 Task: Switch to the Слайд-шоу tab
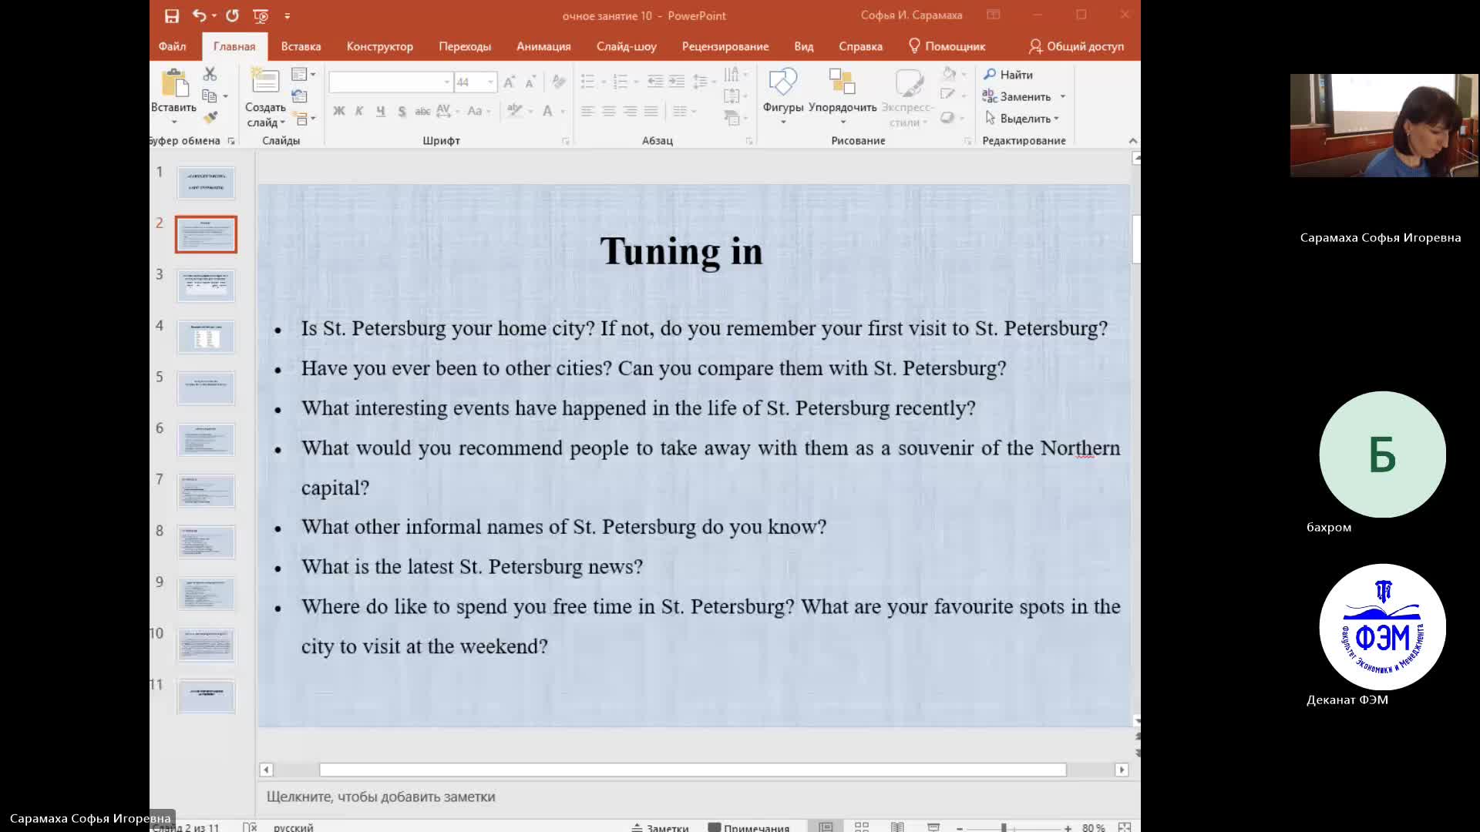click(626, 46)
